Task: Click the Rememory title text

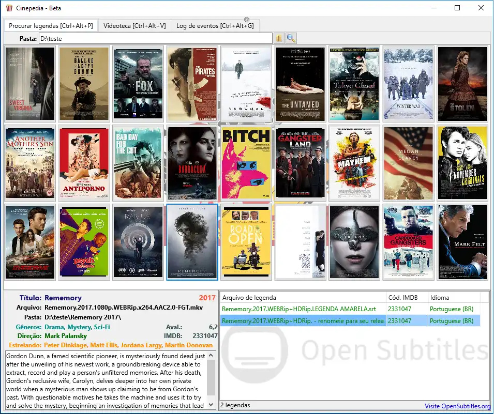Action: point(63,298)
